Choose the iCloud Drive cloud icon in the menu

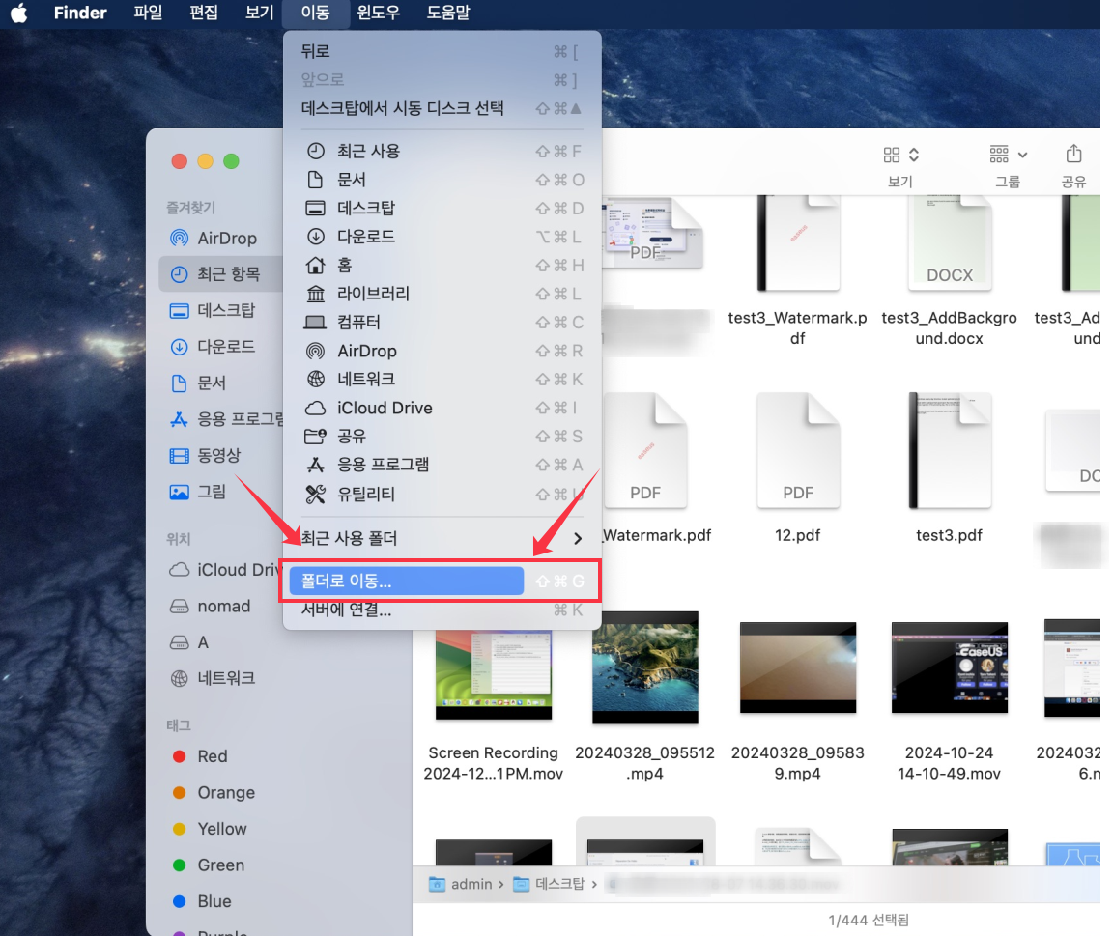(x=315, y=408)
